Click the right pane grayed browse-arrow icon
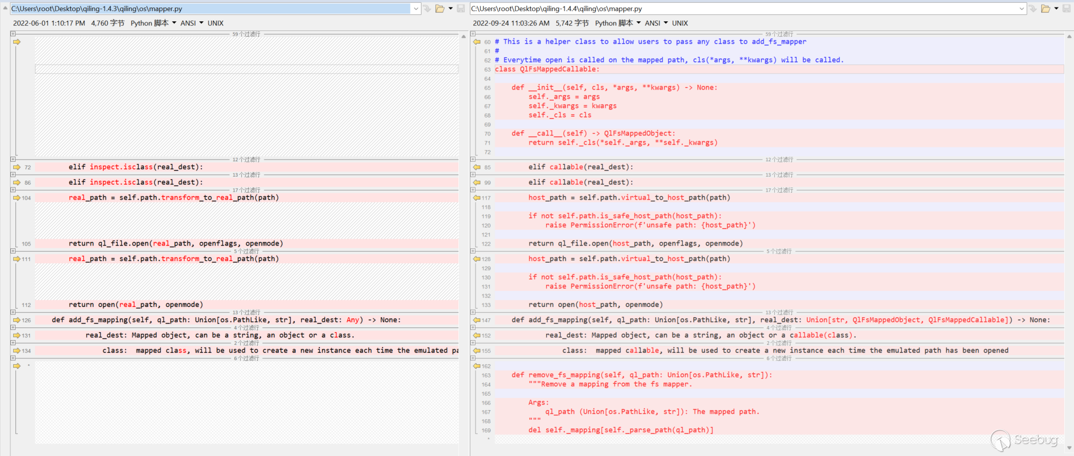The image size is (1074, 456). [1033, 9]
